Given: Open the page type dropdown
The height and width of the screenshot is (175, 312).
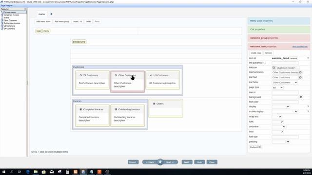Looking at the screenshot, I should 277,87.
